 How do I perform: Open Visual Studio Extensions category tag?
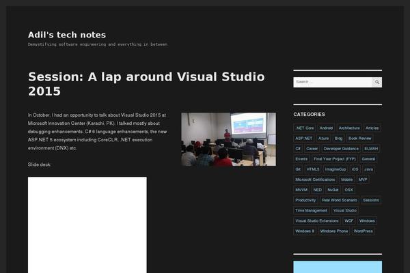pyautogui.click(x=317, y=220)
